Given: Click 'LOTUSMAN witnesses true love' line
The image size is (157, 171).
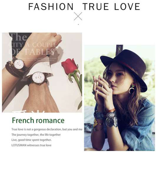Looking at the screenshot, I should click(32, 145).
